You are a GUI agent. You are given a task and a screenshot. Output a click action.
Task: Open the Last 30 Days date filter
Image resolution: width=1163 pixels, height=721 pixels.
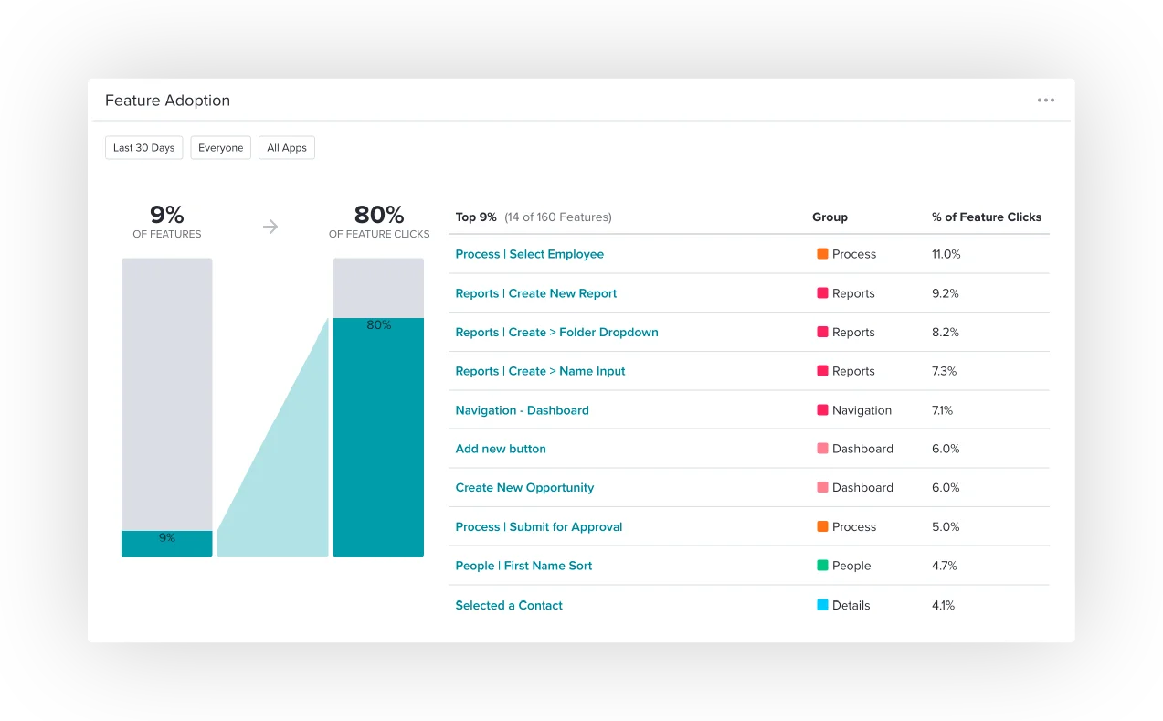(x=143, y=148)
